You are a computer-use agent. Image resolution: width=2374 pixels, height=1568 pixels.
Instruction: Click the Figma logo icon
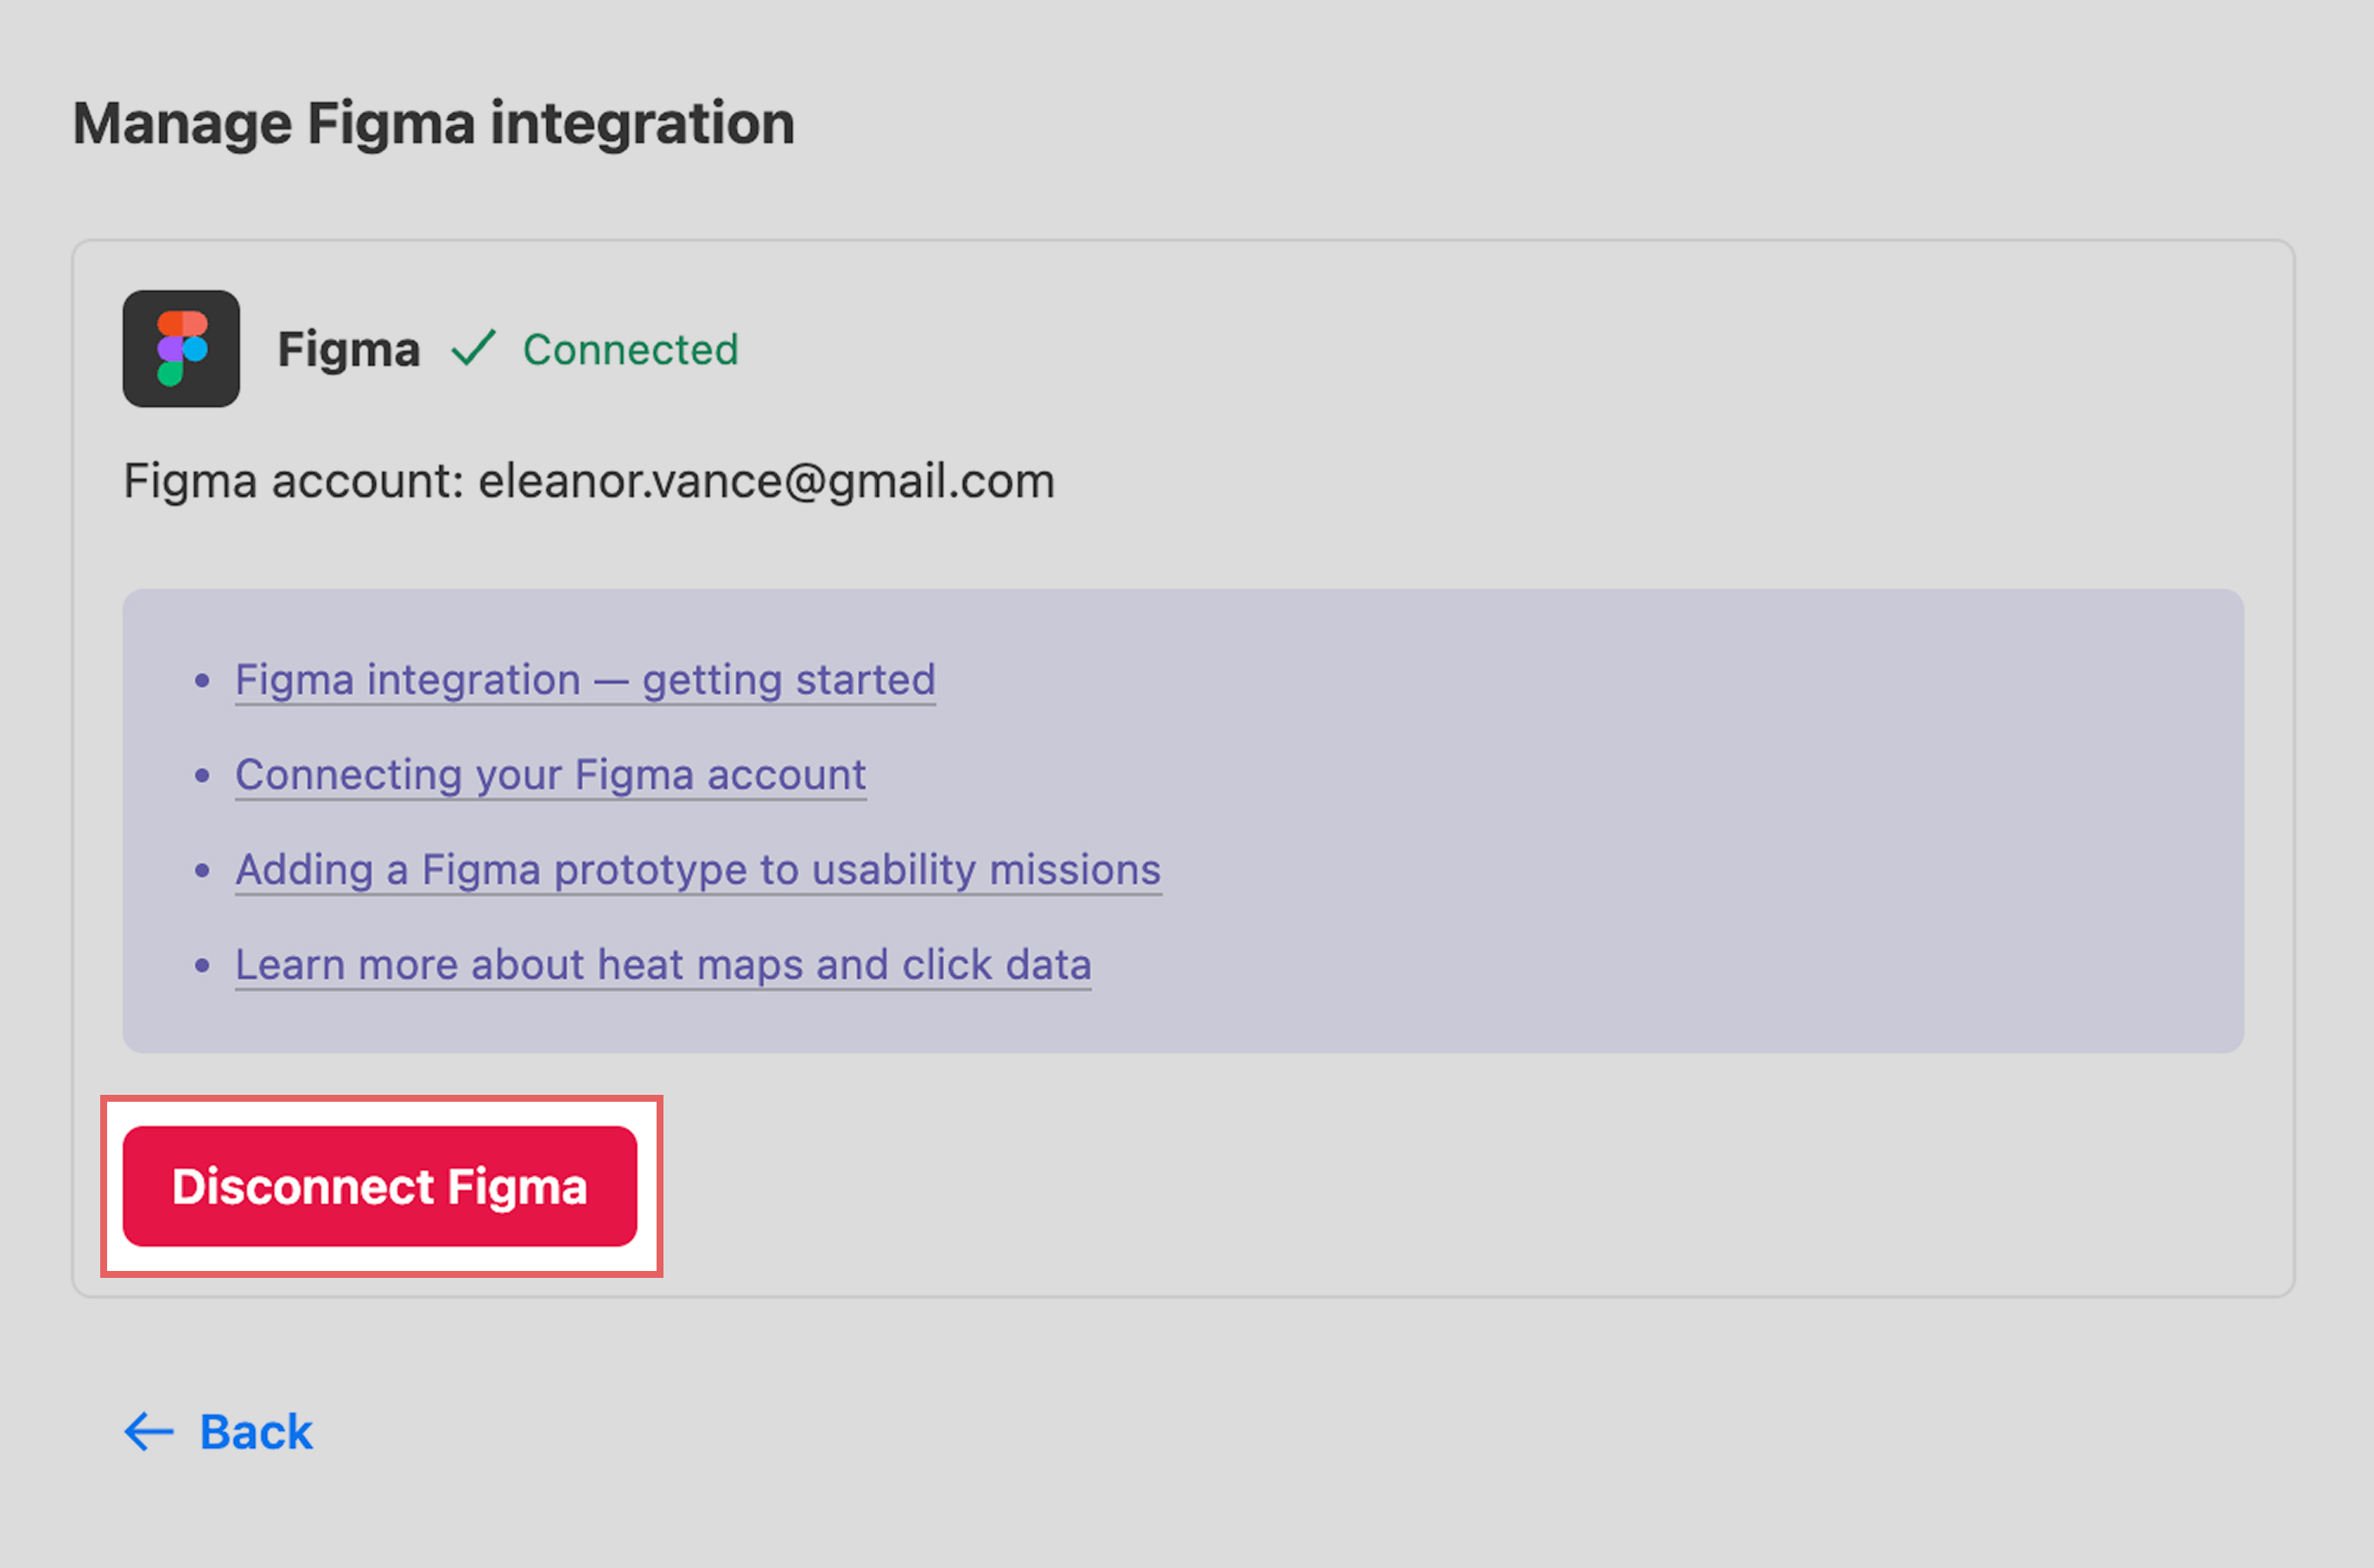pyautogui.click(x=181, y=349)
